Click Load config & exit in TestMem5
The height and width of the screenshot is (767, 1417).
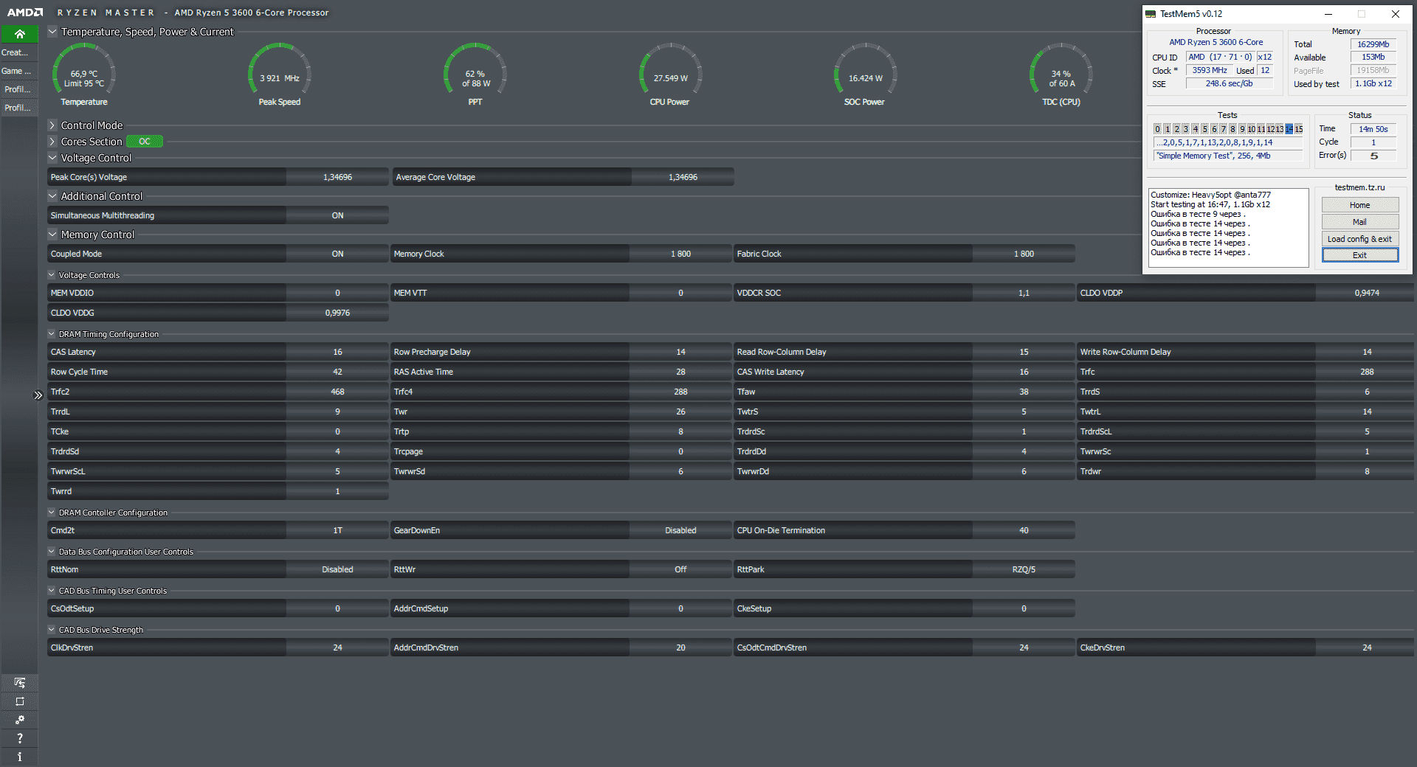(1359, 239)
